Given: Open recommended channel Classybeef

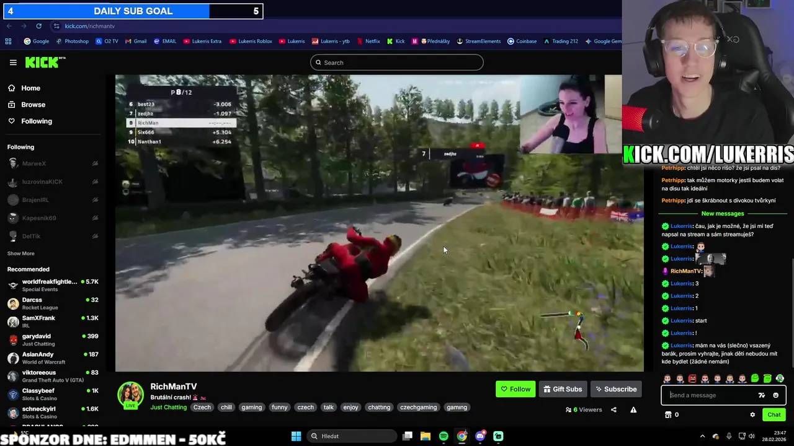Looking at the screenshot, I should [53, 395].
